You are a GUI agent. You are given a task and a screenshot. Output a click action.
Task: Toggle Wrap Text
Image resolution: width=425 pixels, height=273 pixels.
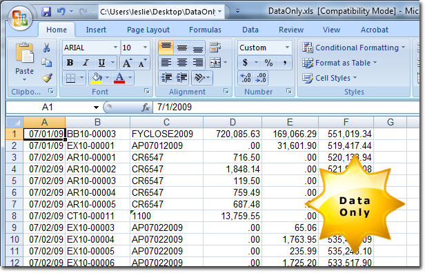point(215,48)
